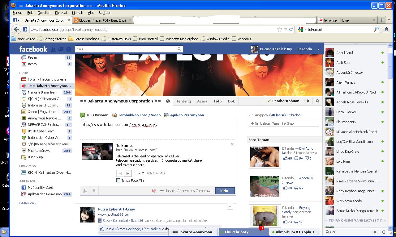Open the post options dropdown on Putra CyberArt-Crew's post
396x237 pixels.
click(x=230, y=206)
